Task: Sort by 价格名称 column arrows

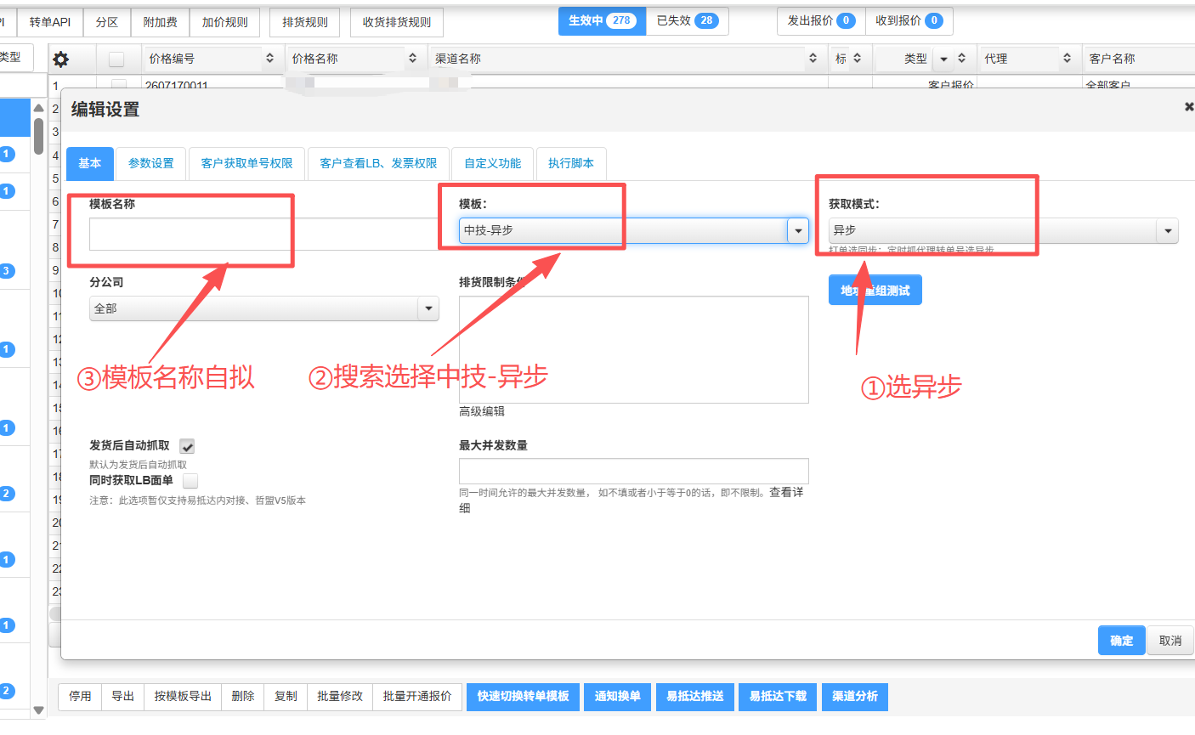Action: click(x=412, y=59)
